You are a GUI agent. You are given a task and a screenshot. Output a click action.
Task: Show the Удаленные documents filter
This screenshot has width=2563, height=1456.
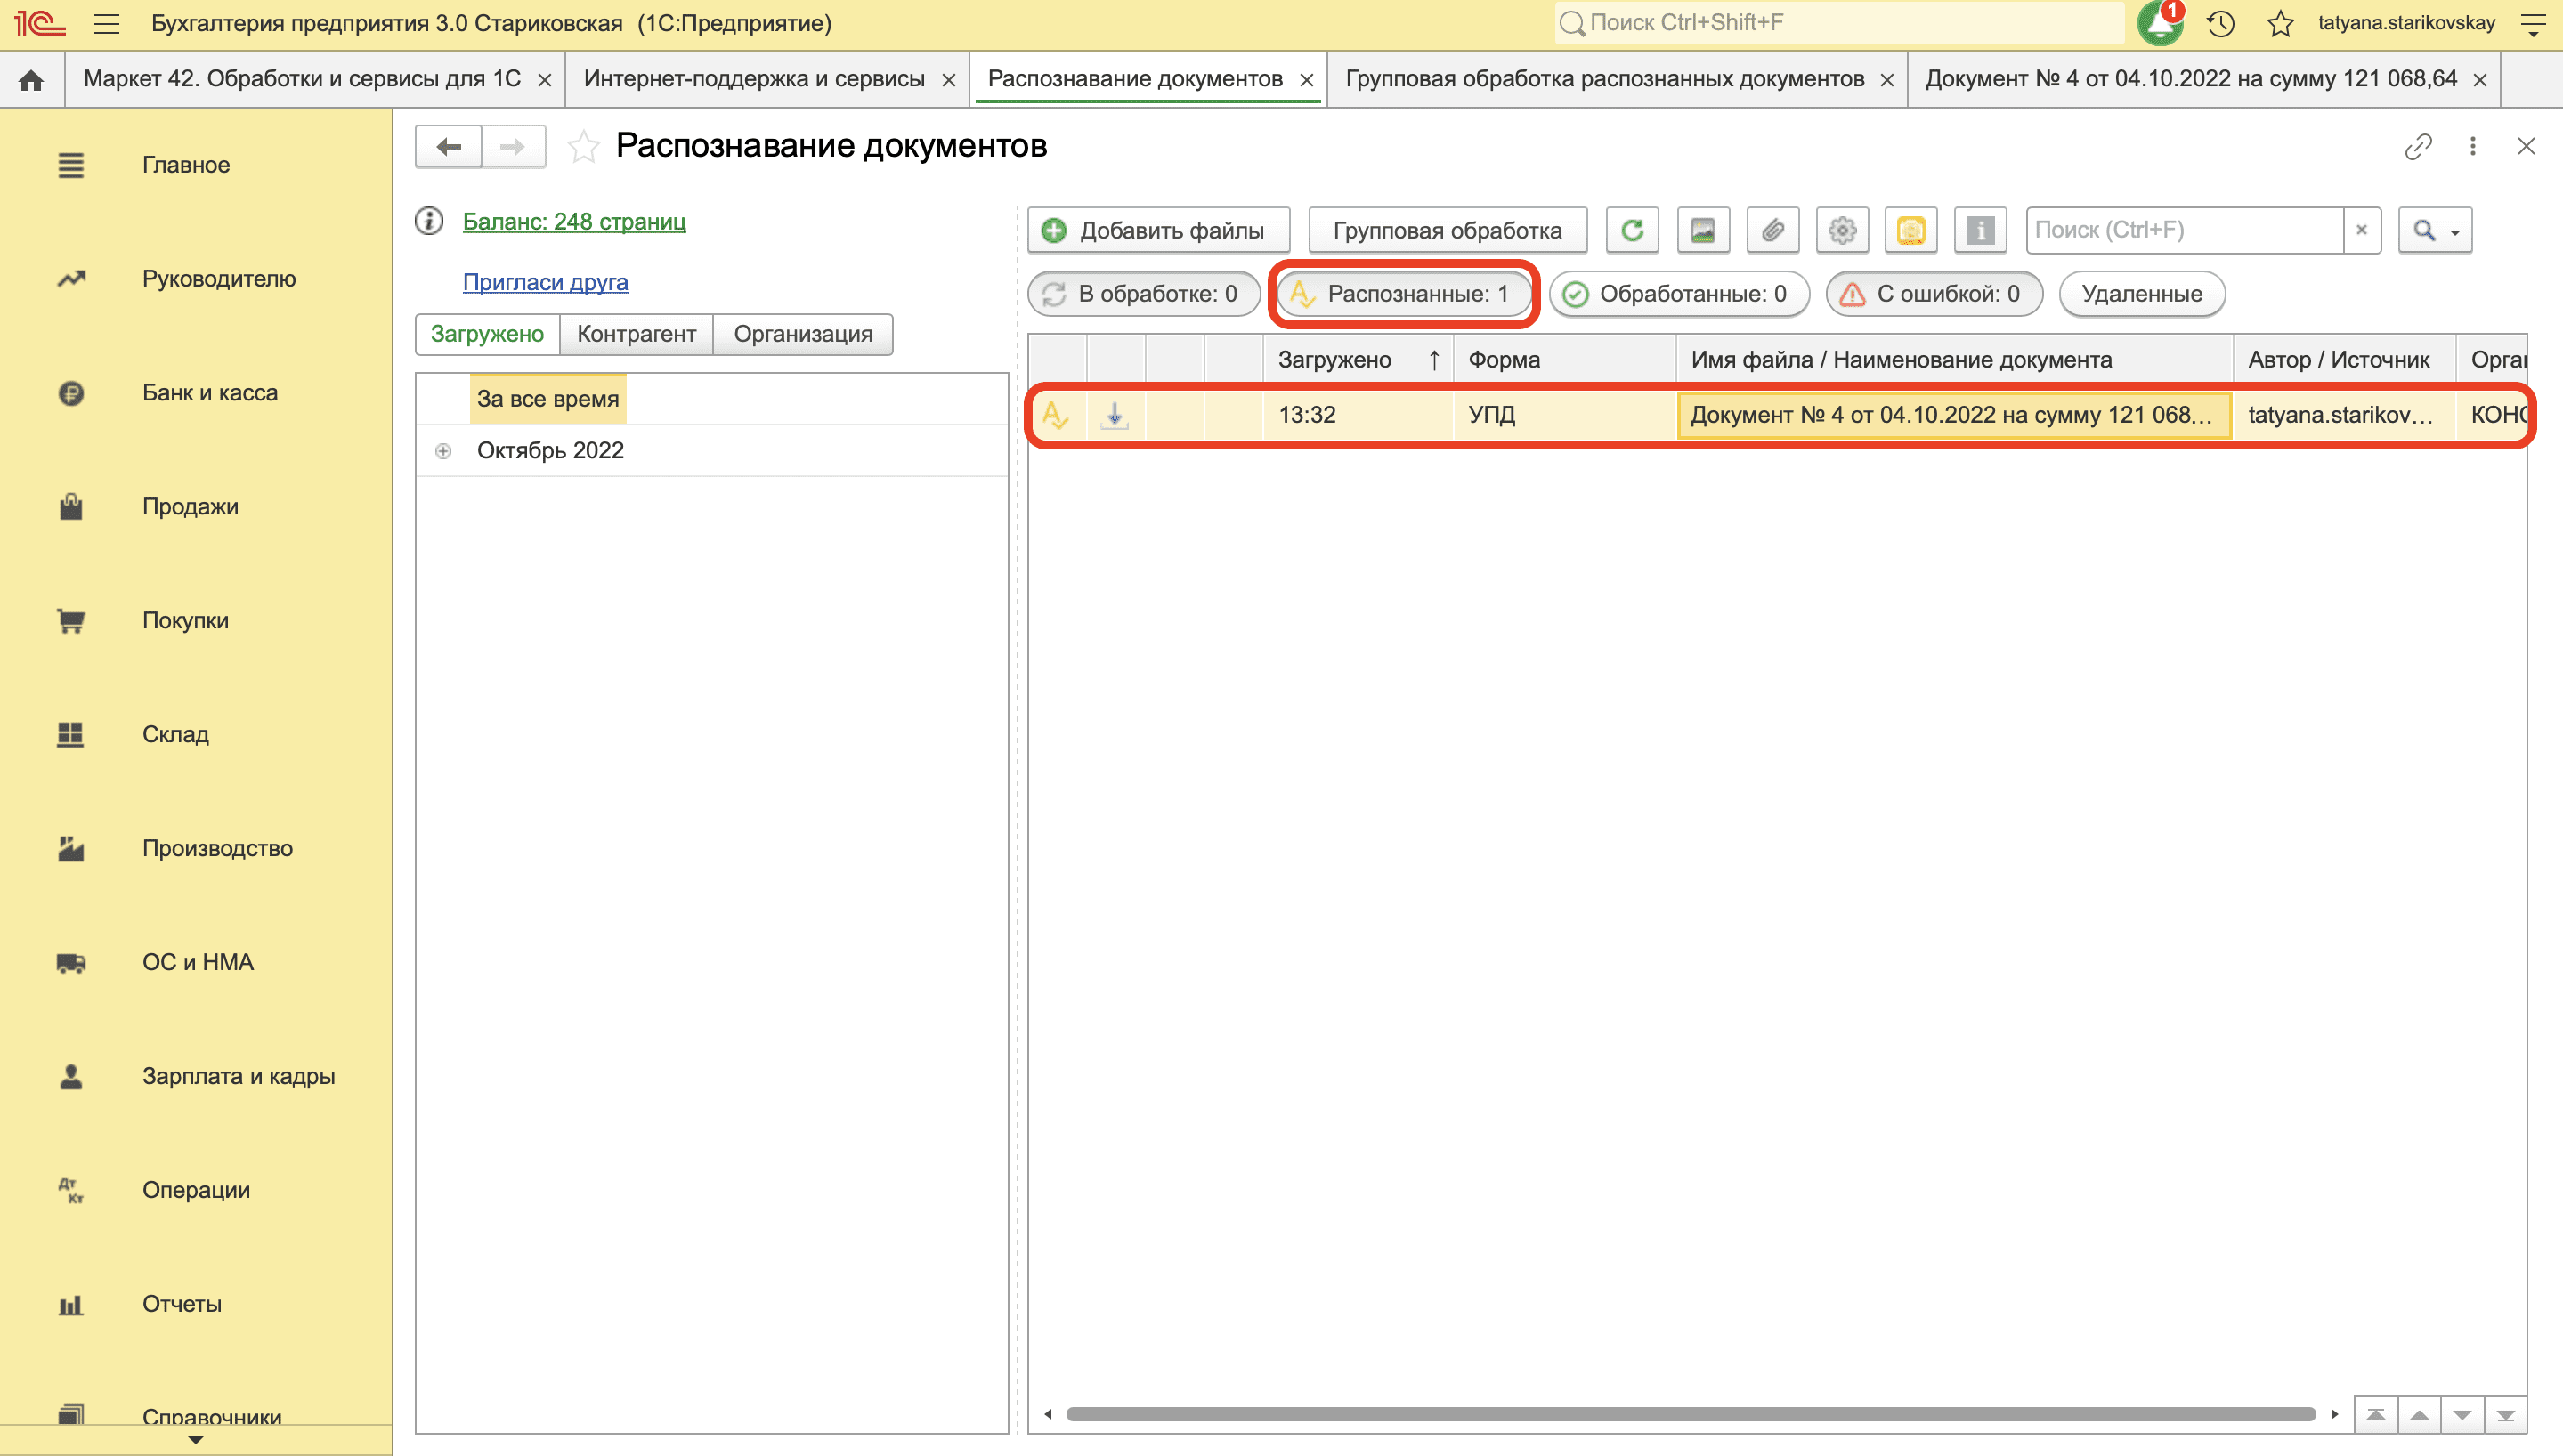2142,294
